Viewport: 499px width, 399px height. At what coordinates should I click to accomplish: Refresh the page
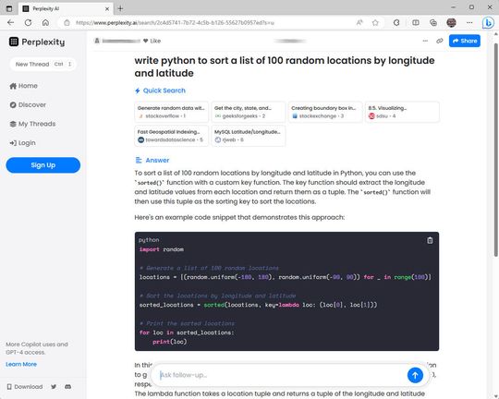coord(28,22)
